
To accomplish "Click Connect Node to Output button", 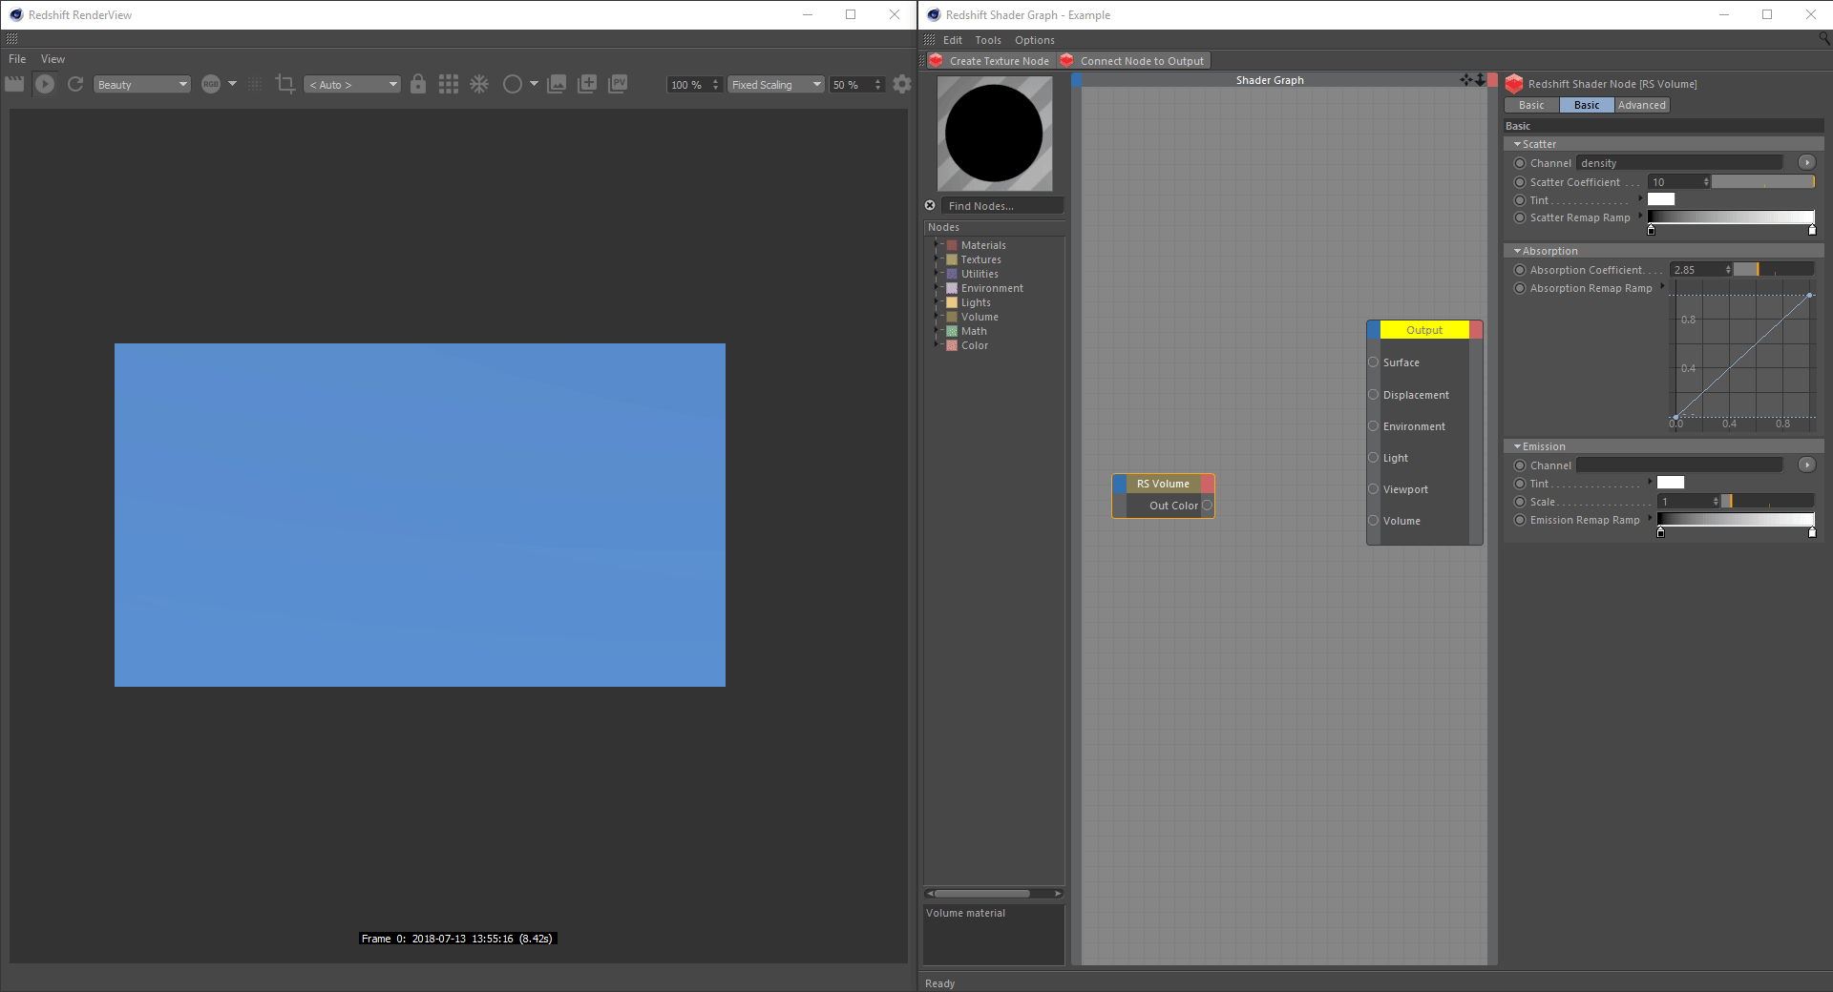I will click(1141, 61).
